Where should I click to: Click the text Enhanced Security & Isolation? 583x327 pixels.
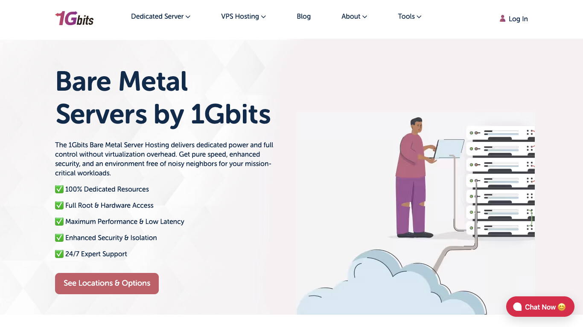click(111, 238)
